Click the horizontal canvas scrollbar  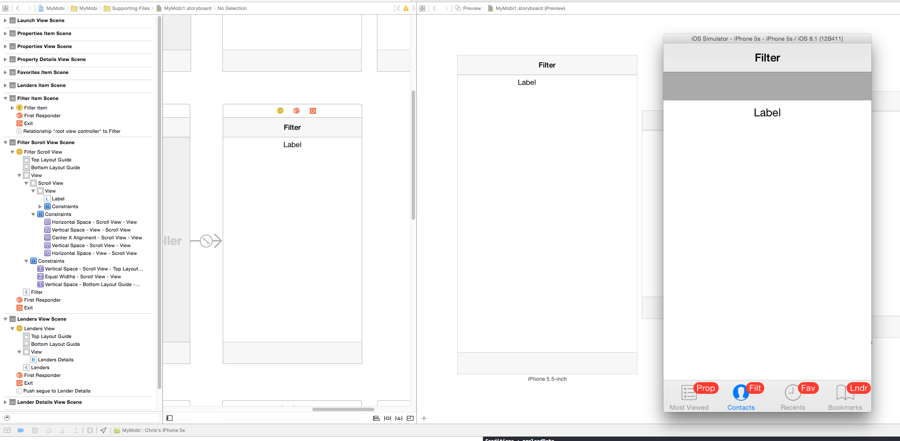point(343,409)
